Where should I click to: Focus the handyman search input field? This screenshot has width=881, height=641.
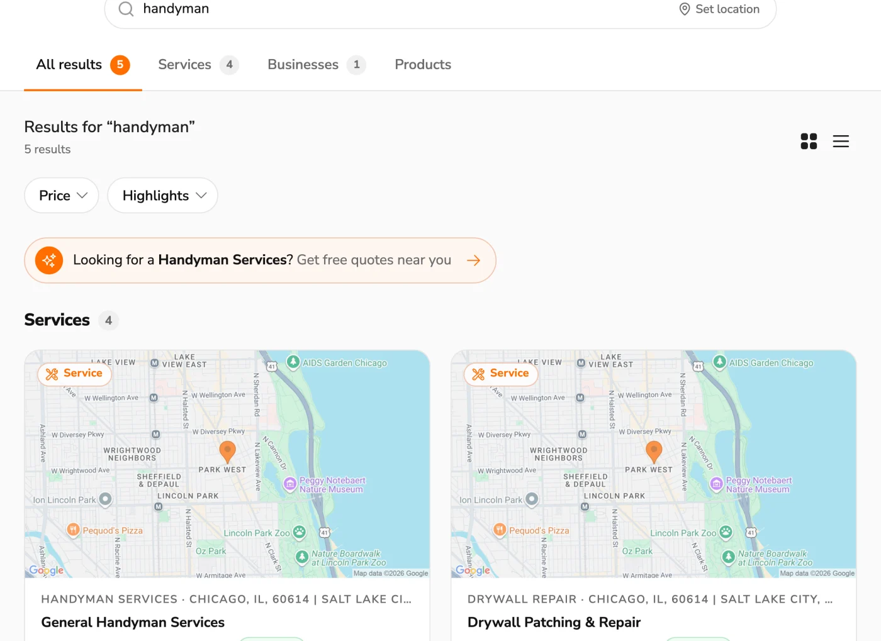[x=403, y=9]
